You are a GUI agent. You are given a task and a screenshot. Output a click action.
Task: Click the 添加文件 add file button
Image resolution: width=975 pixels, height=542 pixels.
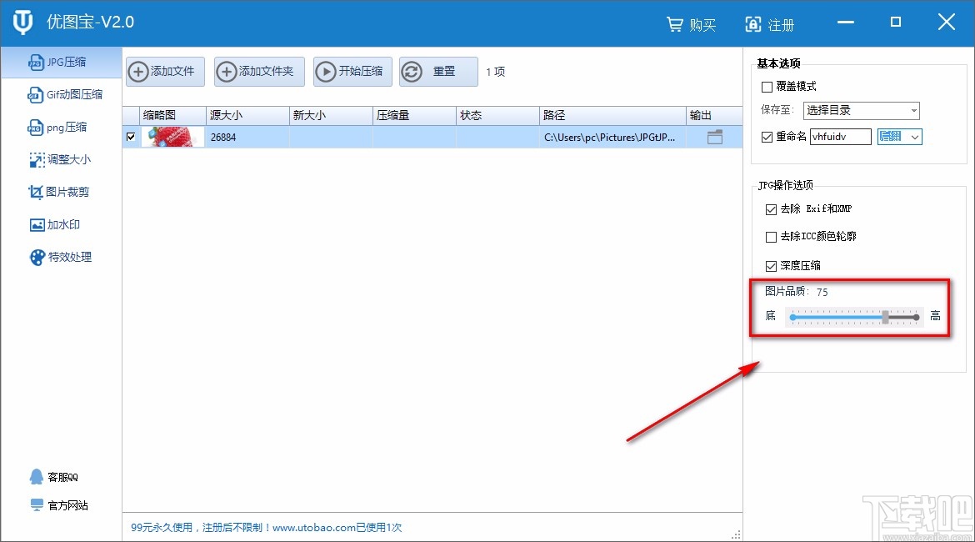coord(165,72)
